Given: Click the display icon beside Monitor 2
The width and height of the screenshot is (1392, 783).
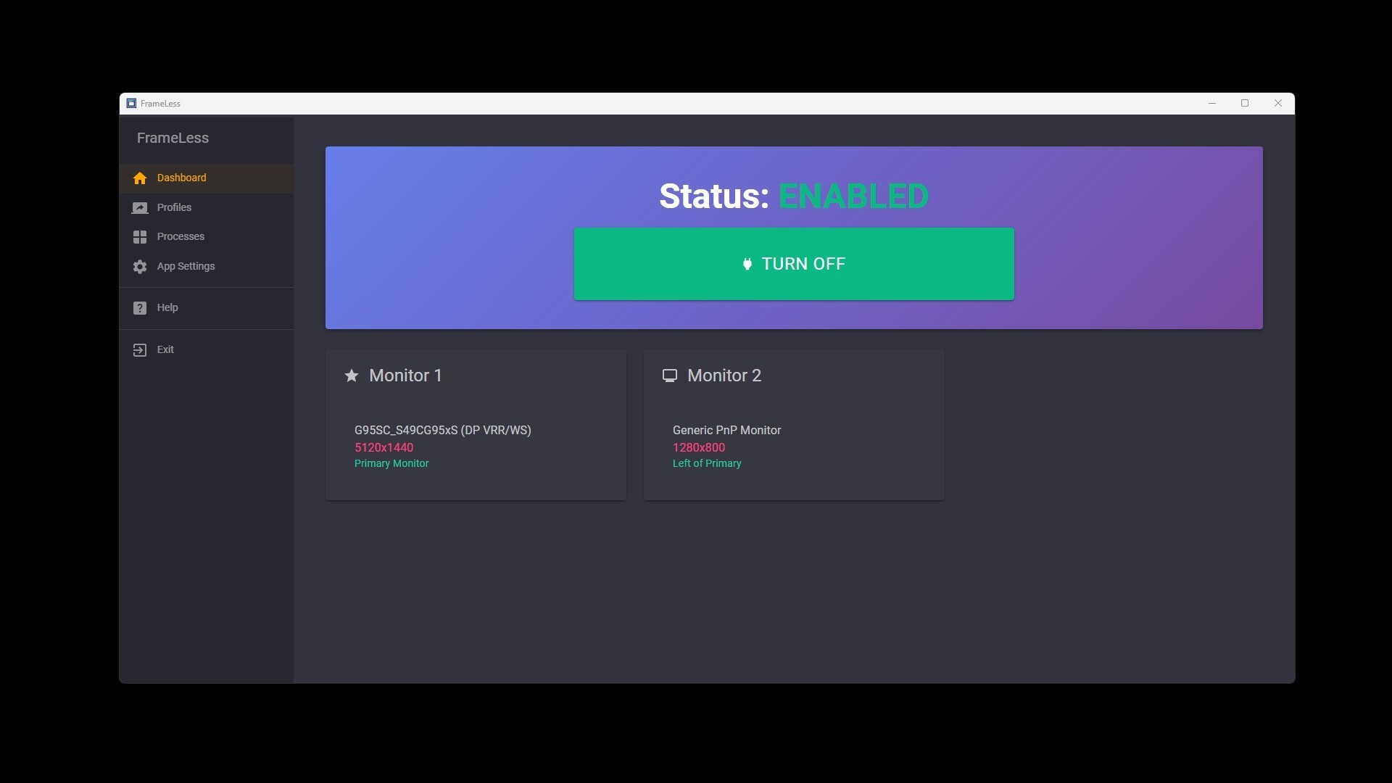Looking at the screenshot, I should (670, 376).
